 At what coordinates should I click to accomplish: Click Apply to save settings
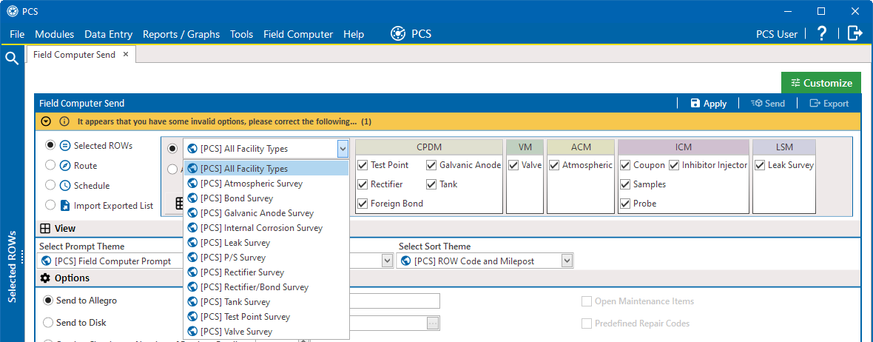click(x=708, y=103)
